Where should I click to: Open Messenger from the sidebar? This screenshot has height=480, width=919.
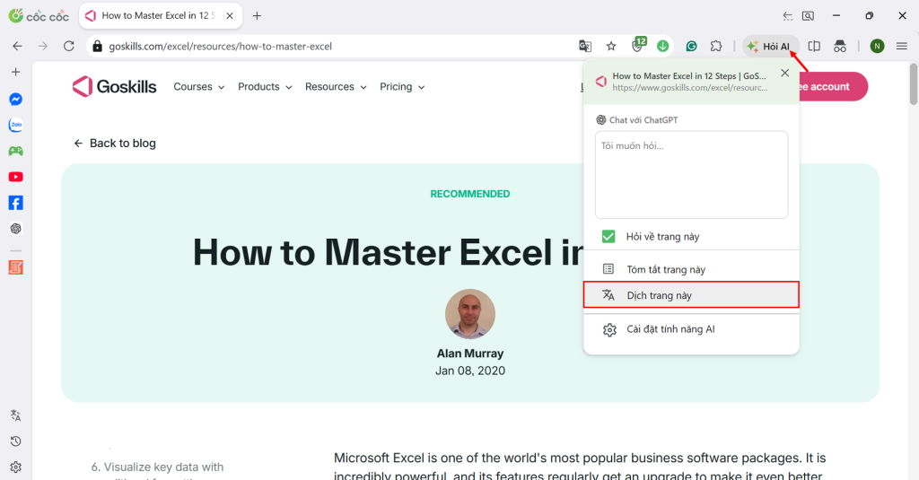tap(16, 99)
